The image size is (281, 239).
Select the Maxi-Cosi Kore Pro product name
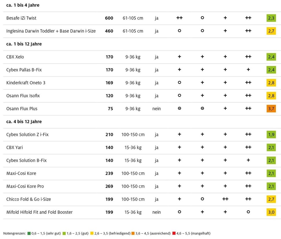(25, 186)
